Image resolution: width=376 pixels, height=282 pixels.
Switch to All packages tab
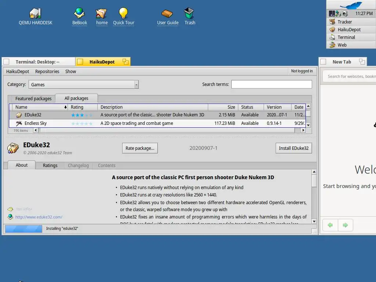tap(76, 98)
